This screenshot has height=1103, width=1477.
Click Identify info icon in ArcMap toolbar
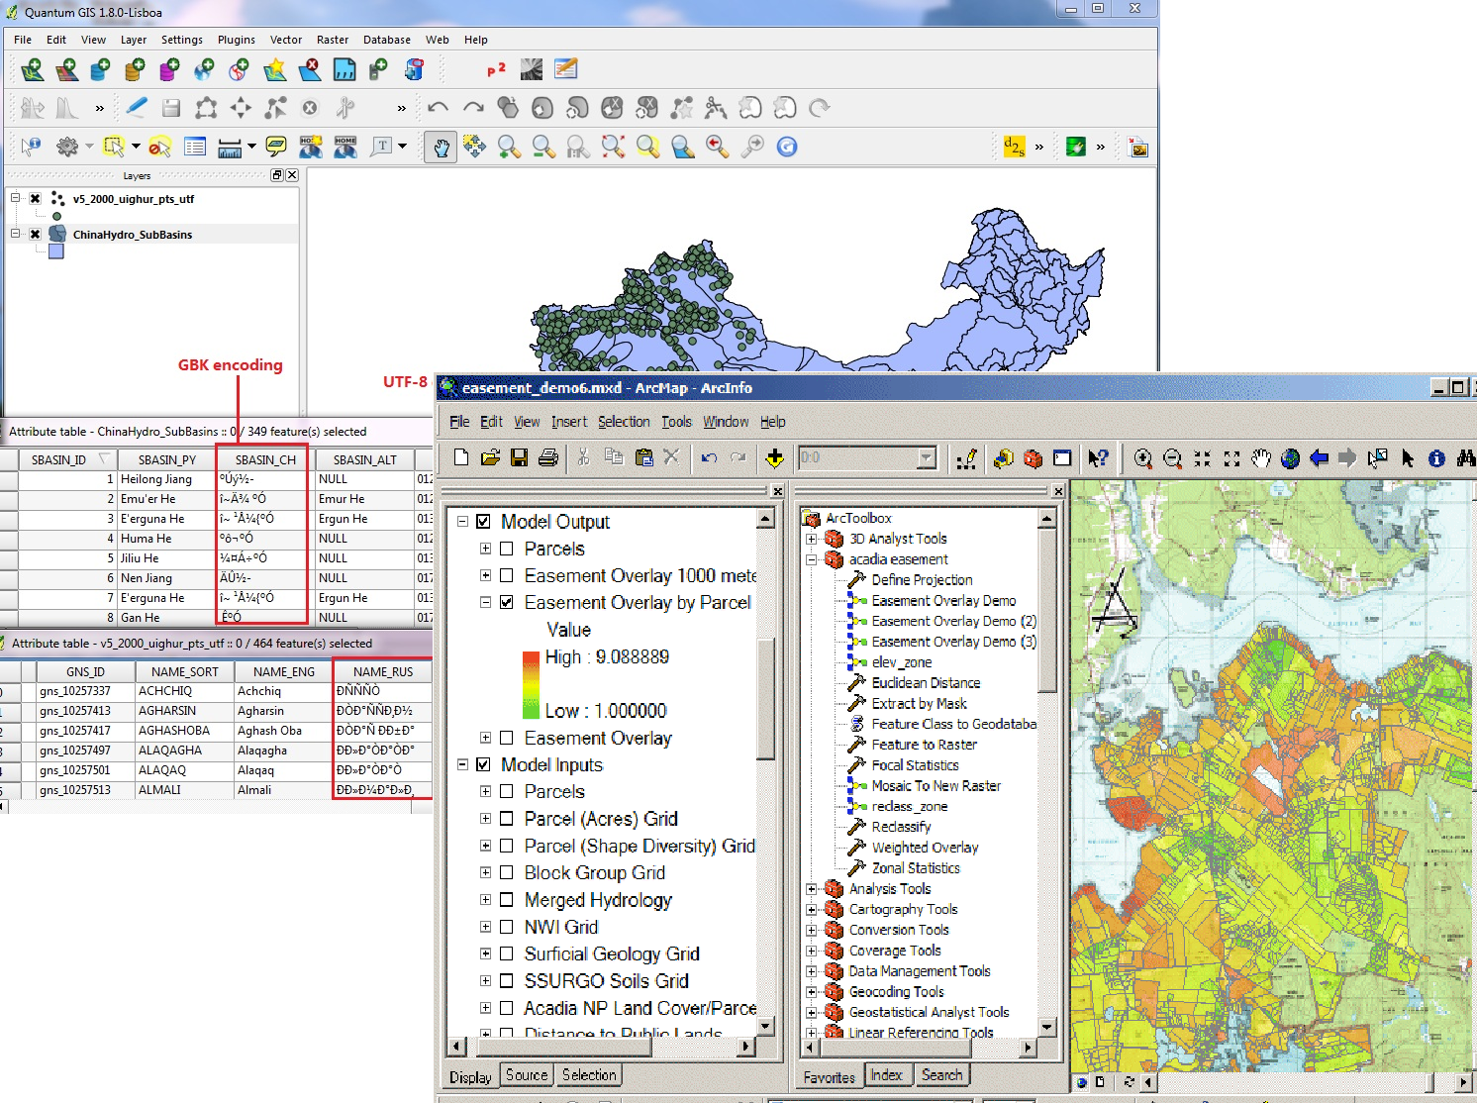coord(1437,458)
